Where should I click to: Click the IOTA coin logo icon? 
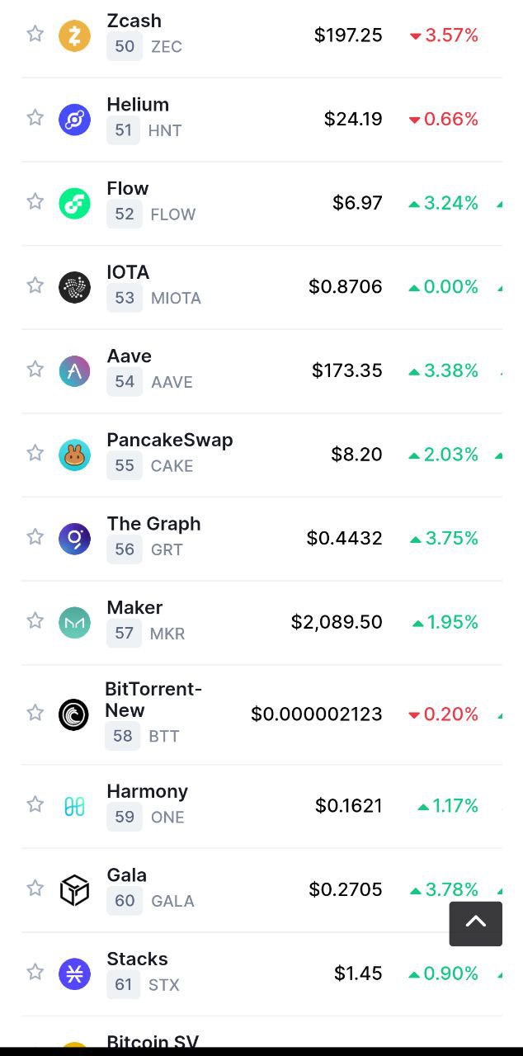coord(74,287)
